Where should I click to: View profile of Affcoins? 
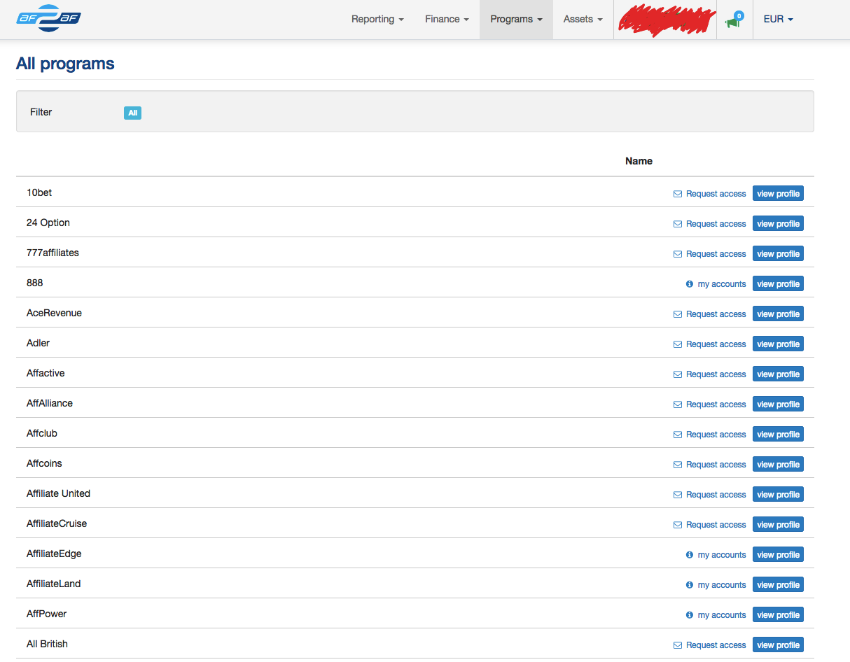point(778,465)
